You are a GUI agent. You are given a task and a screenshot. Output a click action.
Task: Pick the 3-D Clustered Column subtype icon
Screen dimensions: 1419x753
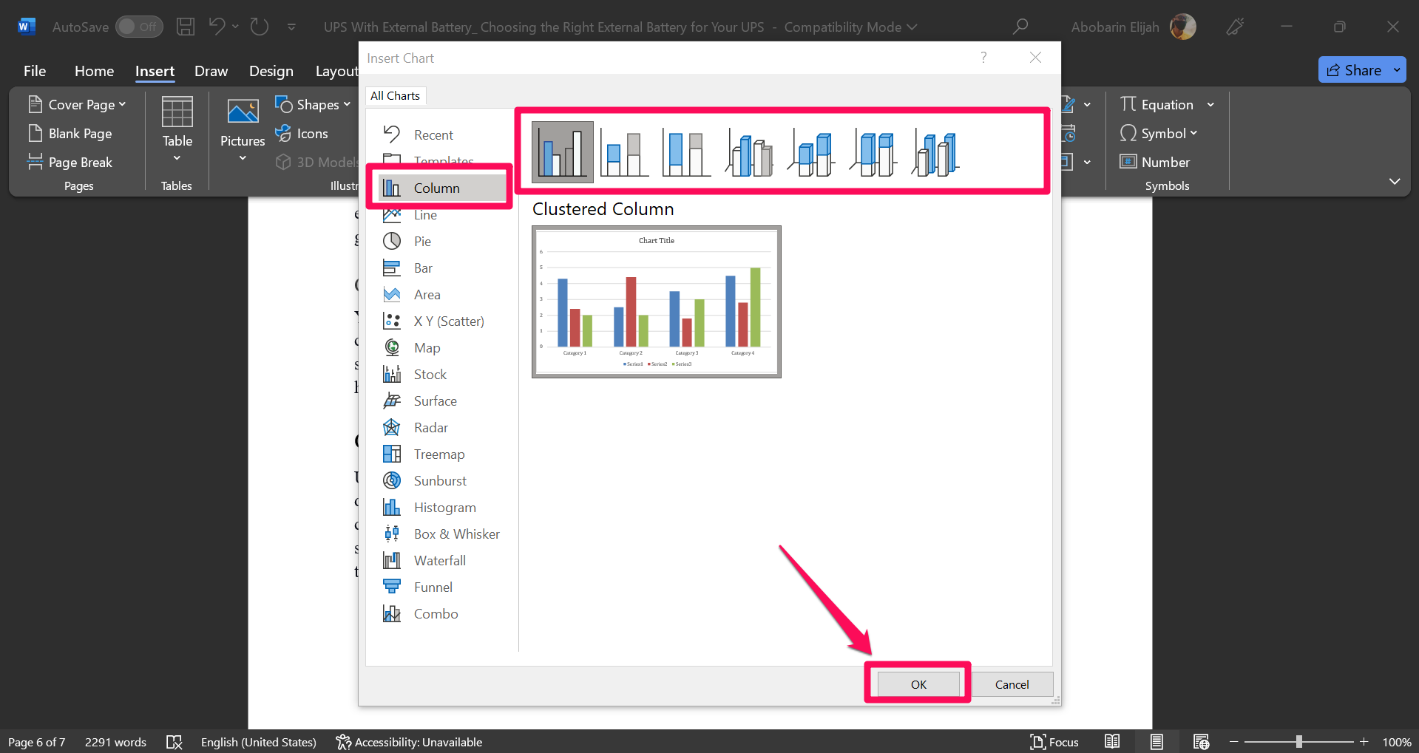coord(748,151)
